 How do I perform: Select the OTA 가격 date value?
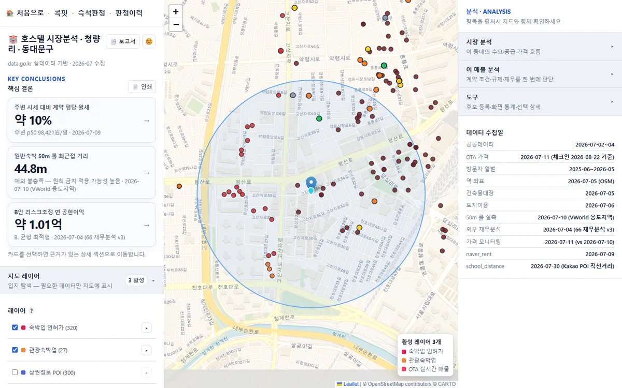568,157
